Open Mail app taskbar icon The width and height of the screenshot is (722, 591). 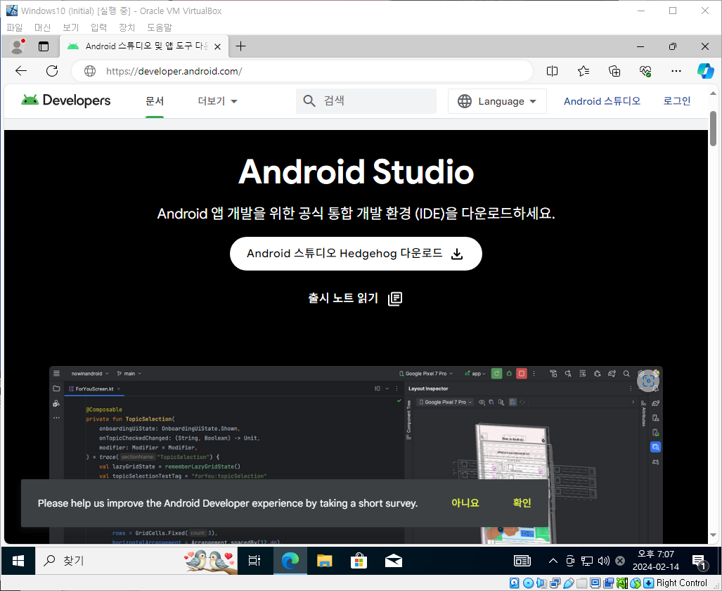pyautogui.click(x=393, y=561)
